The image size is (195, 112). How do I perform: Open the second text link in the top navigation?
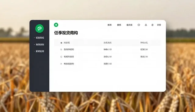coord(119,25)
